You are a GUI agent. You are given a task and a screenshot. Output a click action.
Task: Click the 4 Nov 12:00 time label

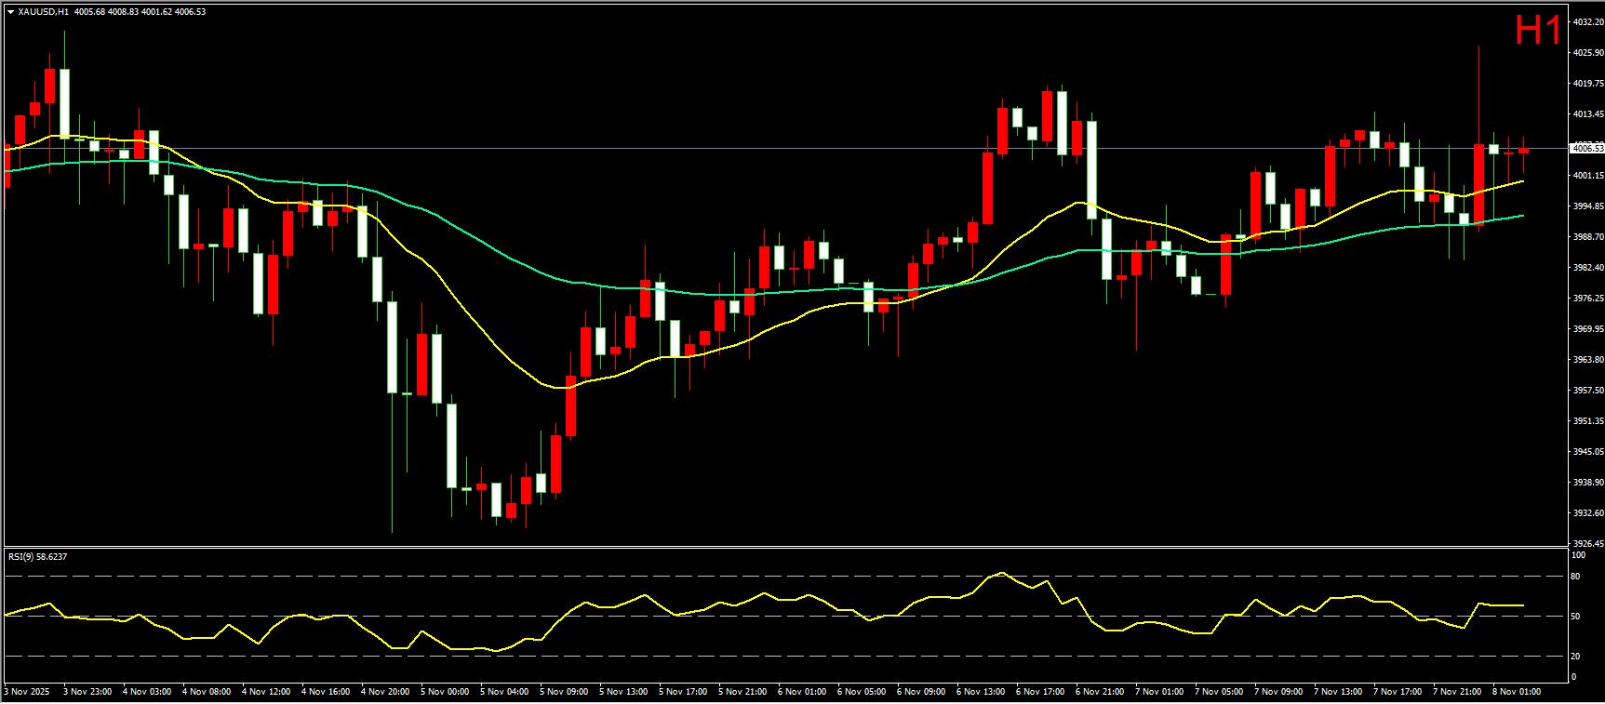(266, 692)
